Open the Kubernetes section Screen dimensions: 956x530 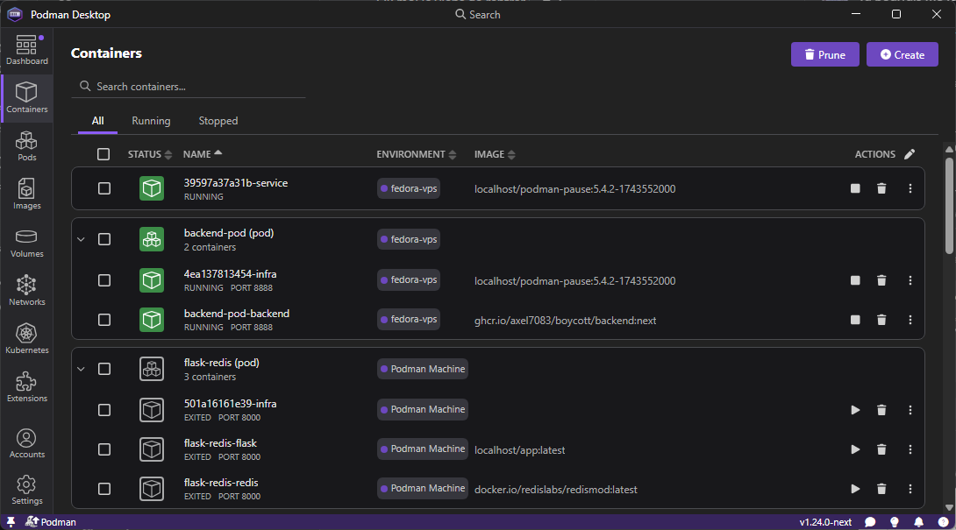click(x=26, y=339)
